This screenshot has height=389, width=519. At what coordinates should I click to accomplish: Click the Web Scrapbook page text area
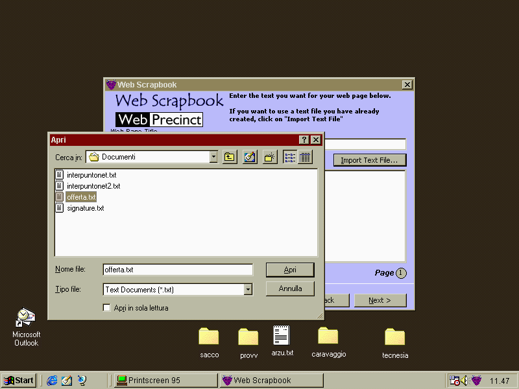[365, 217]
